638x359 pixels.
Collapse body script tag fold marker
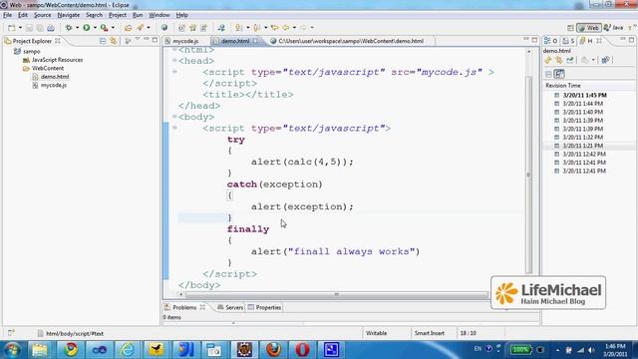(x=174, y=128)
